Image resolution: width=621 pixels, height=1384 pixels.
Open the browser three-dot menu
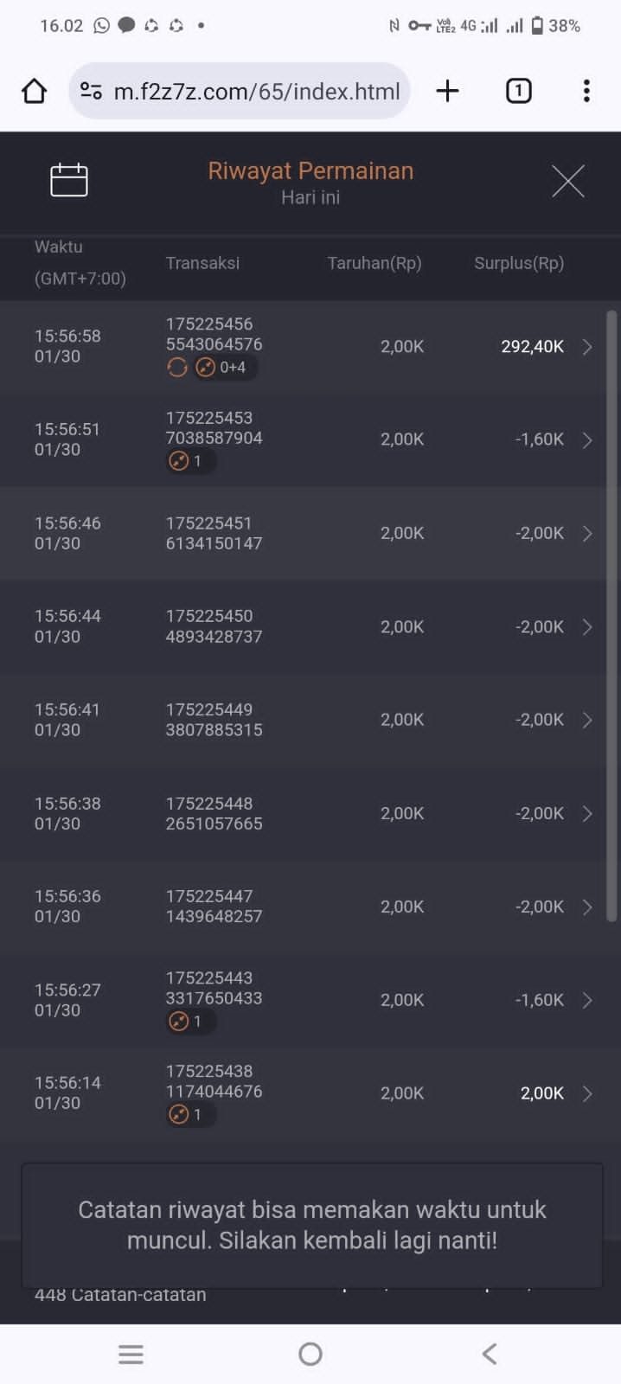(586, 91)
